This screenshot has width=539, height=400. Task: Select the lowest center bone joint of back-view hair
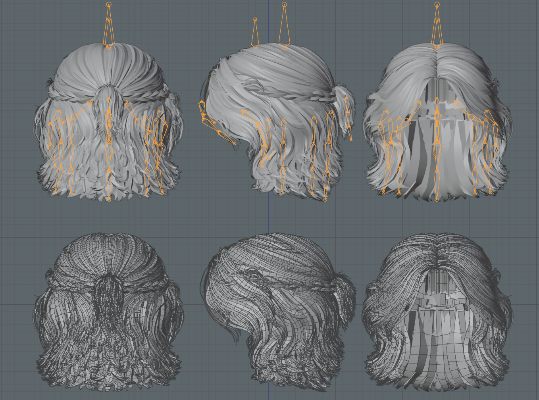coord(109,199)
